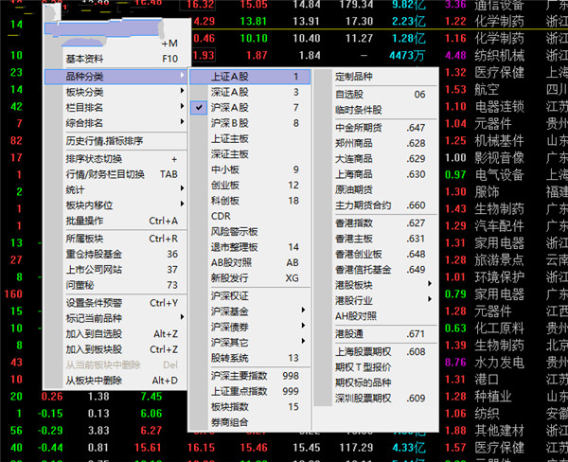The image size is (568, 462).
Task: Choose 深证主板 category
Action: (x=250, y=154)
